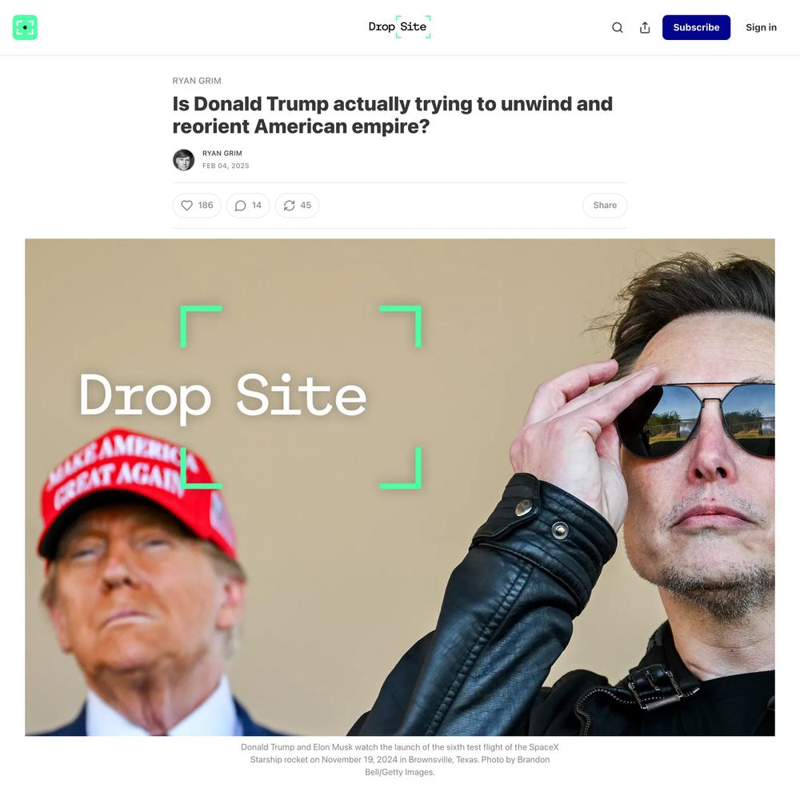This screenshot has height=800, width=800.
Task: Click the Share button below the byline
Action: click(605, 205)
